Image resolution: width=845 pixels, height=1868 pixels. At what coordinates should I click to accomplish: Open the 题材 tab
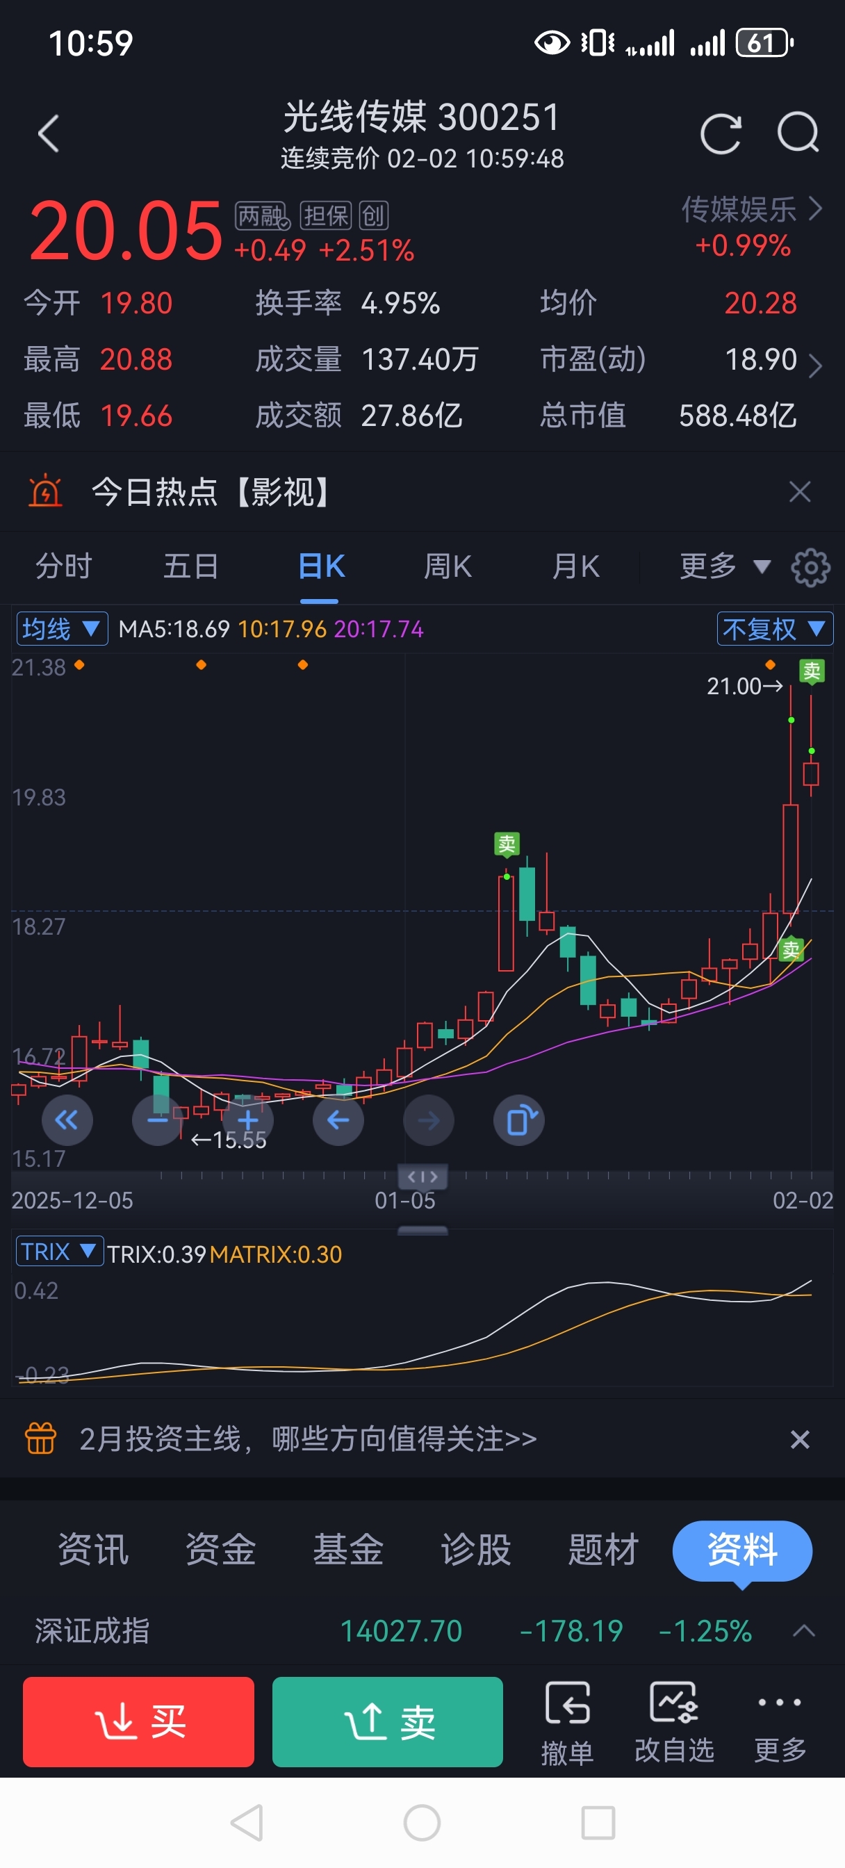click(603, 1550)
